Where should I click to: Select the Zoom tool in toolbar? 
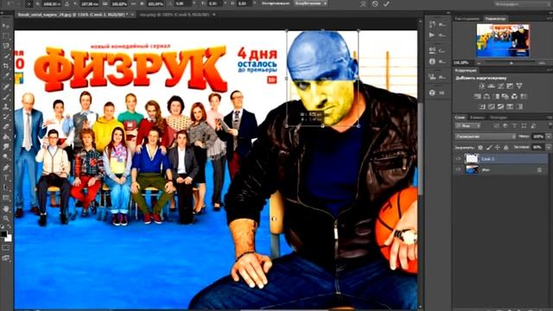tap(6, 219)
